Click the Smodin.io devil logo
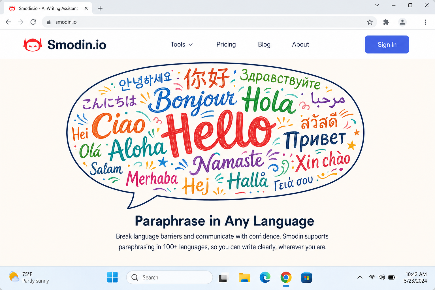The height and width of the screenshot is (290, 435). pyautogui.click(x=33, y=44)
